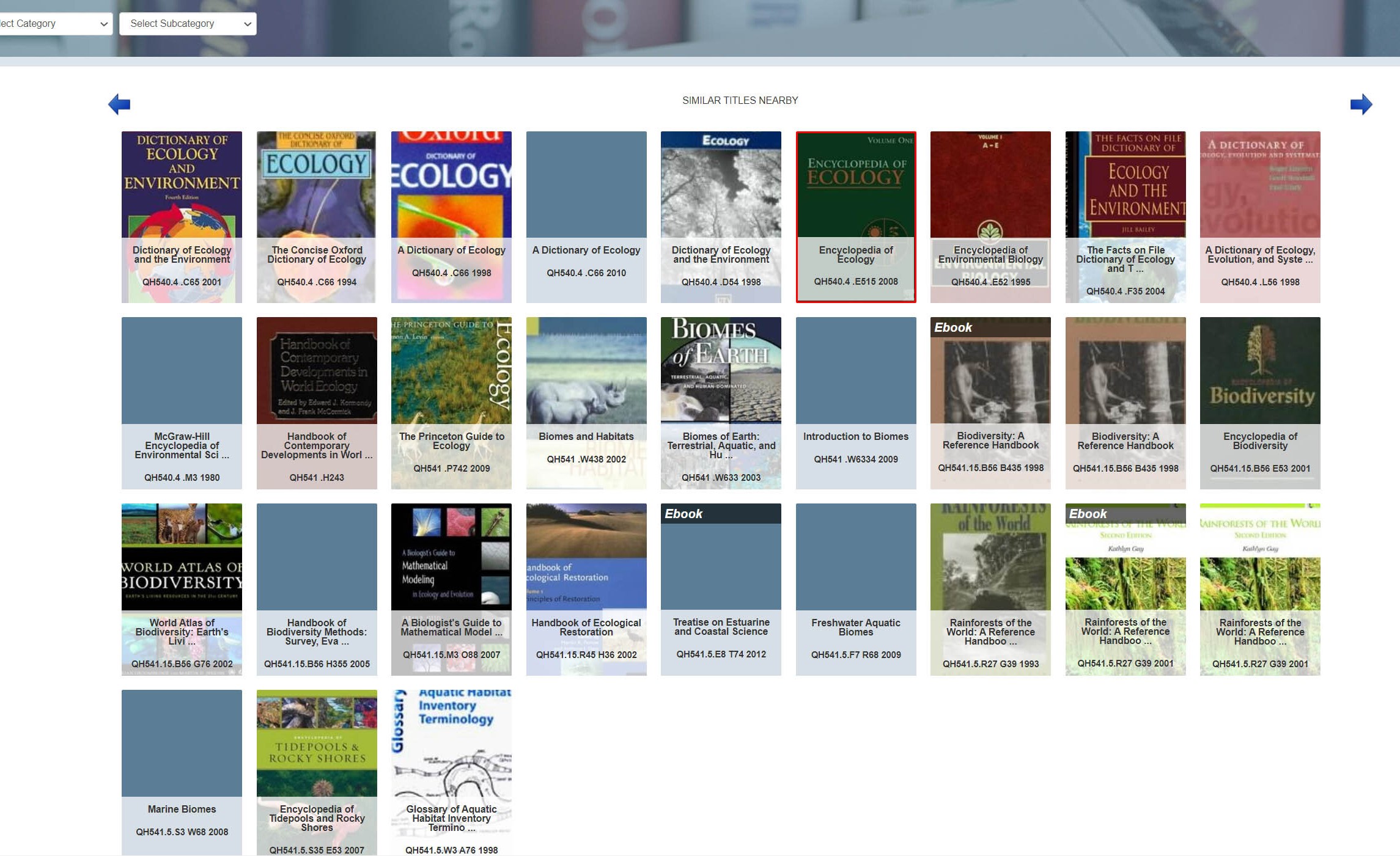Click call number QH541 .W6334 2009
Image resolution: width=1400 pixels, height=856 pixels.
pyautogui.click(x=856, y=459)
